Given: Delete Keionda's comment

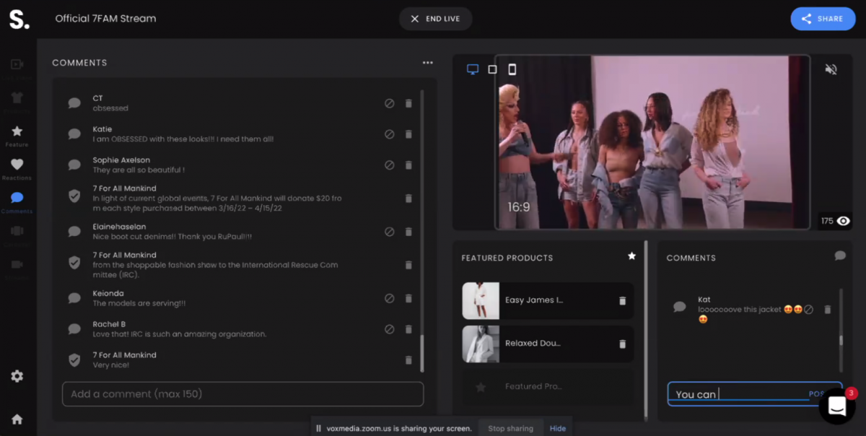Looking at the screenshot, I should pos(408,298).
